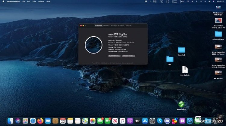Open Music from the dock
The height and width of the screenshot is (126, 226).
click(x=123, y=121)
